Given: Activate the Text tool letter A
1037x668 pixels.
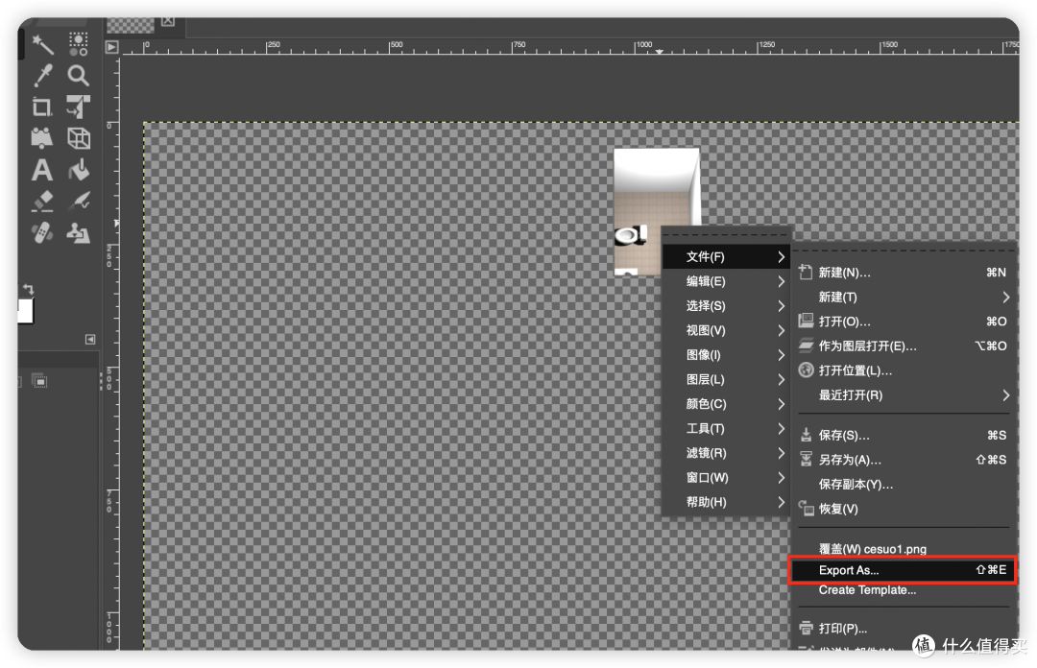Looking at the screenshot, I should point(41,170).
